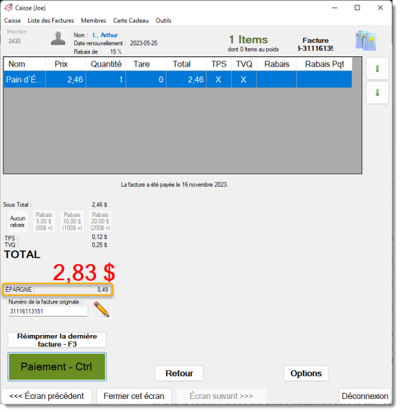Click the Retour button
This screenshot has height=412, width=400.
pos(179,374)
